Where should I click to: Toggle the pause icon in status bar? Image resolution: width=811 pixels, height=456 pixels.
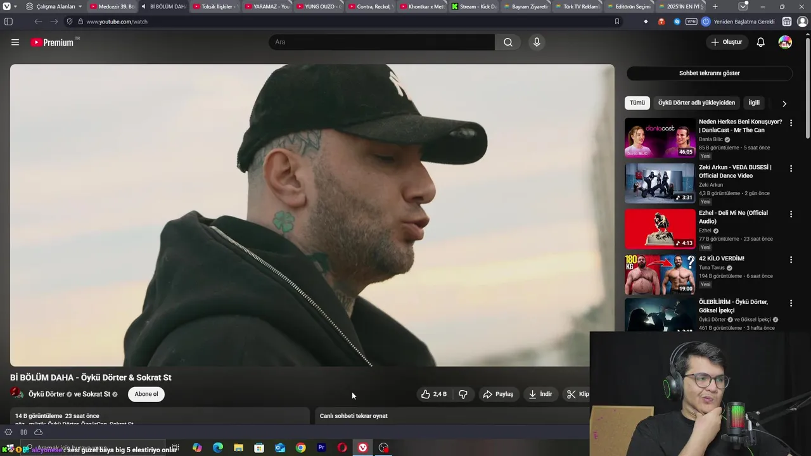[23, 432]
